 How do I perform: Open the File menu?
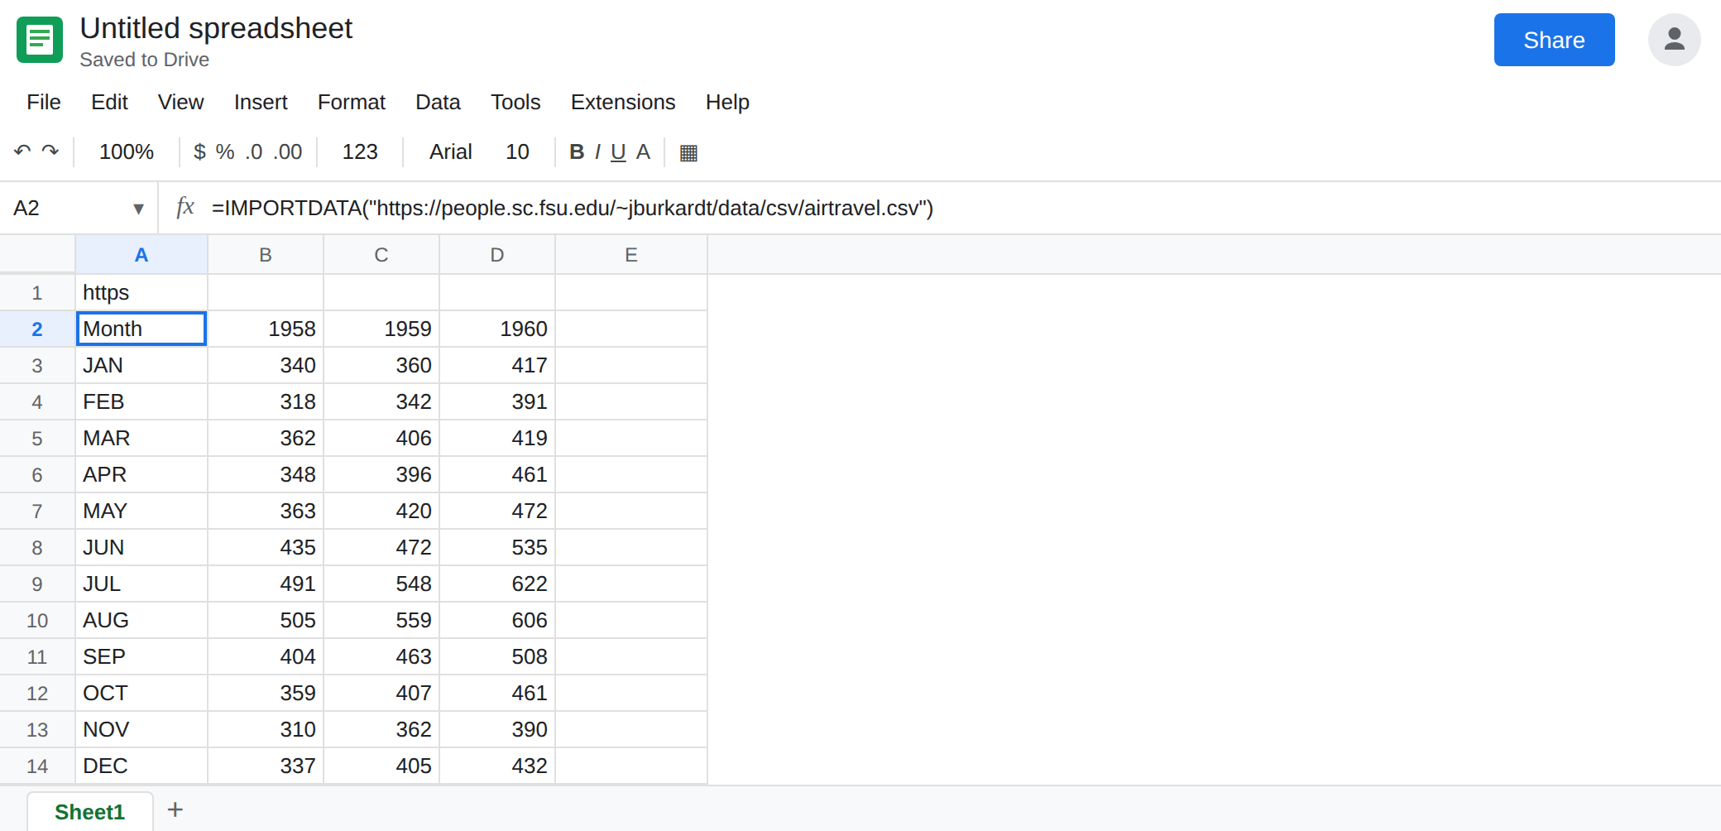point(44,102)
